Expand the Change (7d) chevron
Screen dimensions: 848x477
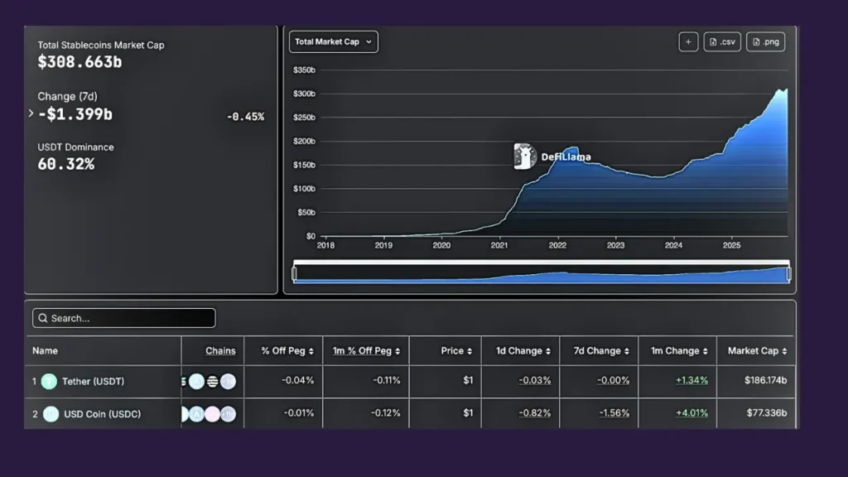[x=31, y=113]
